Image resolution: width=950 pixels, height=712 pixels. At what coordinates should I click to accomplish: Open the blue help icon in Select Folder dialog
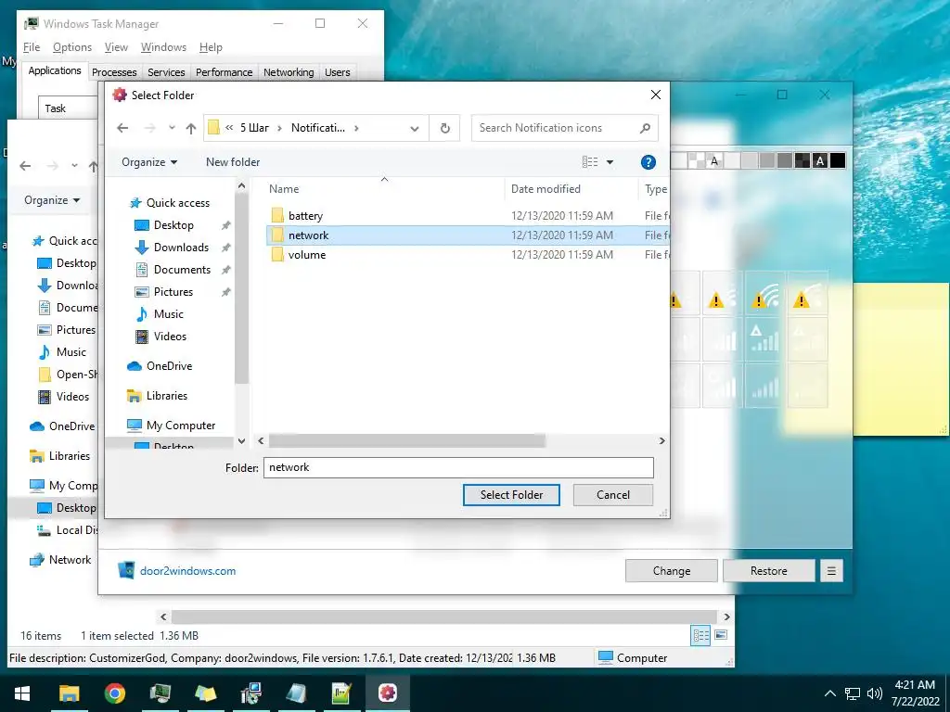coord(648,161)
